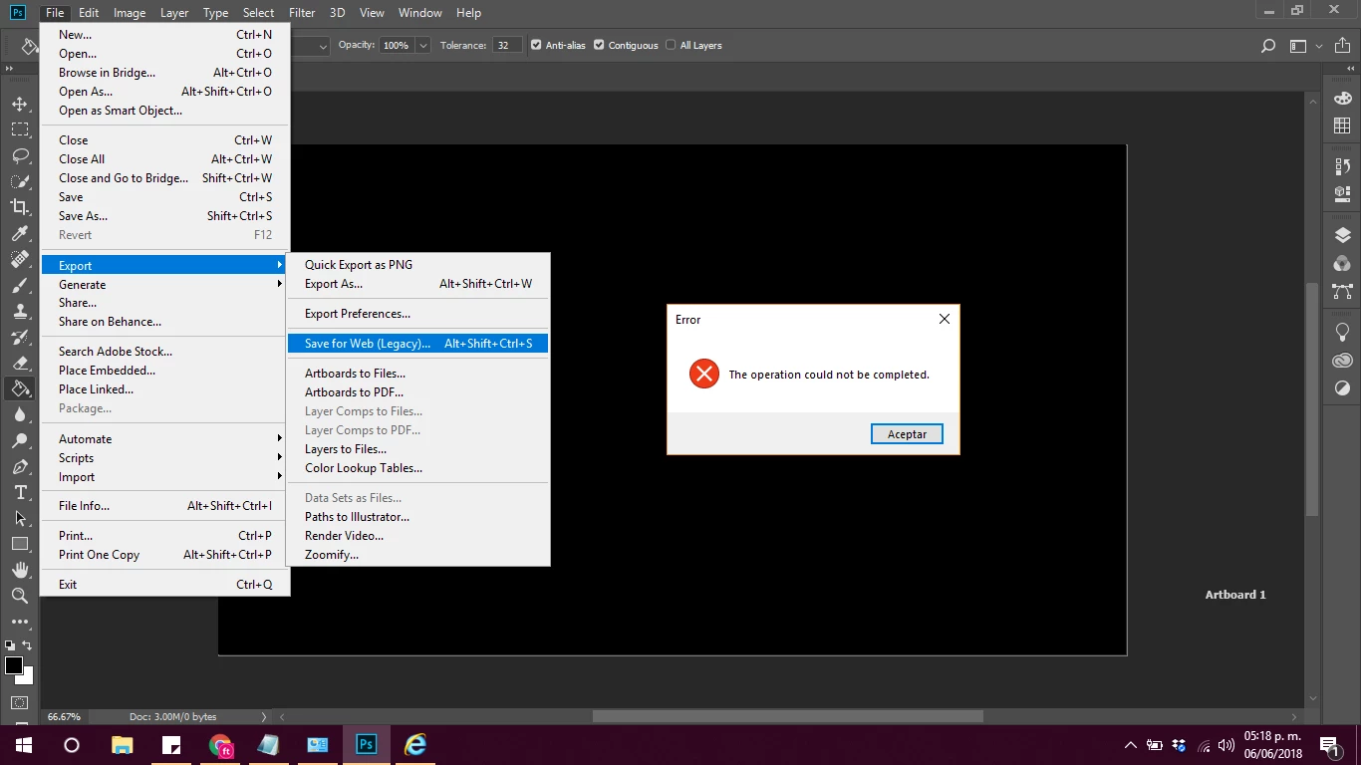This screenshot has width=1361, height=765.
Task: Open the Color panel palette icon
Action: click(1342, 99)
